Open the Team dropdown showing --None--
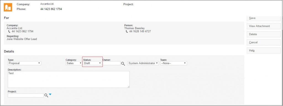This screenshot has width=283, height=106. click(x=174, y=63)
